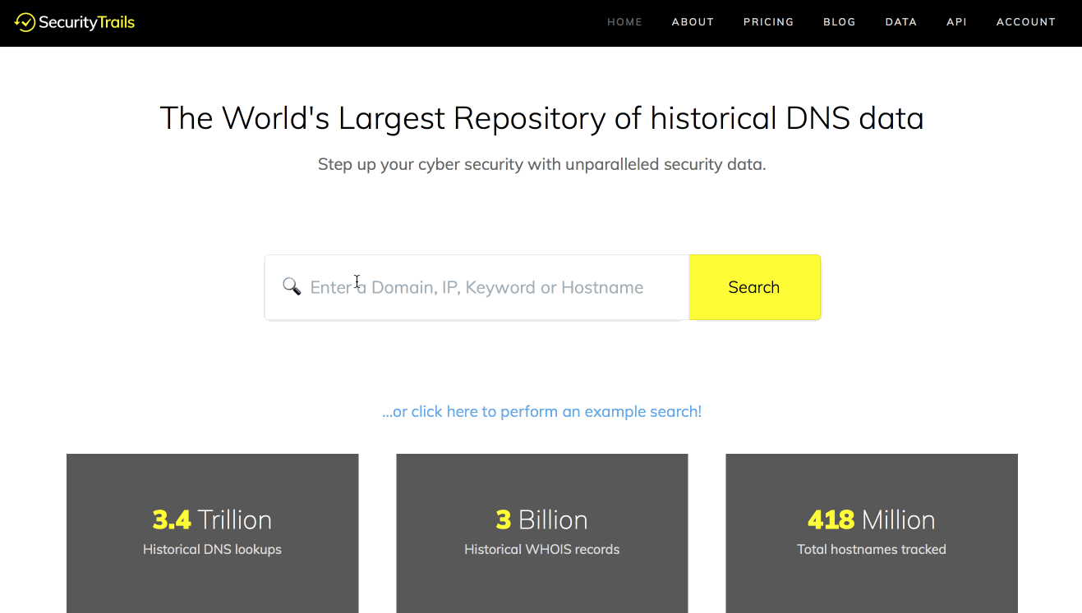
Task: Go to the PRICING page
Action: [768, 22]
